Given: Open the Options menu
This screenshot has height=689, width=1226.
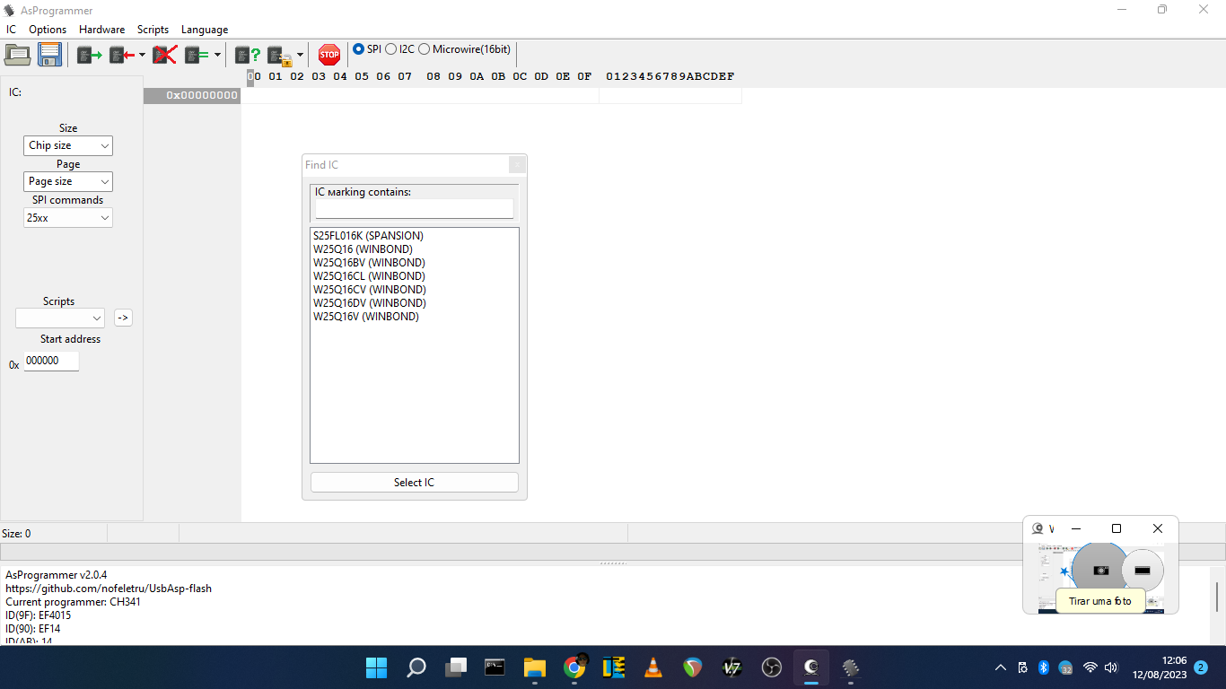Looking at the screenshot, I should tap(48, 30).
